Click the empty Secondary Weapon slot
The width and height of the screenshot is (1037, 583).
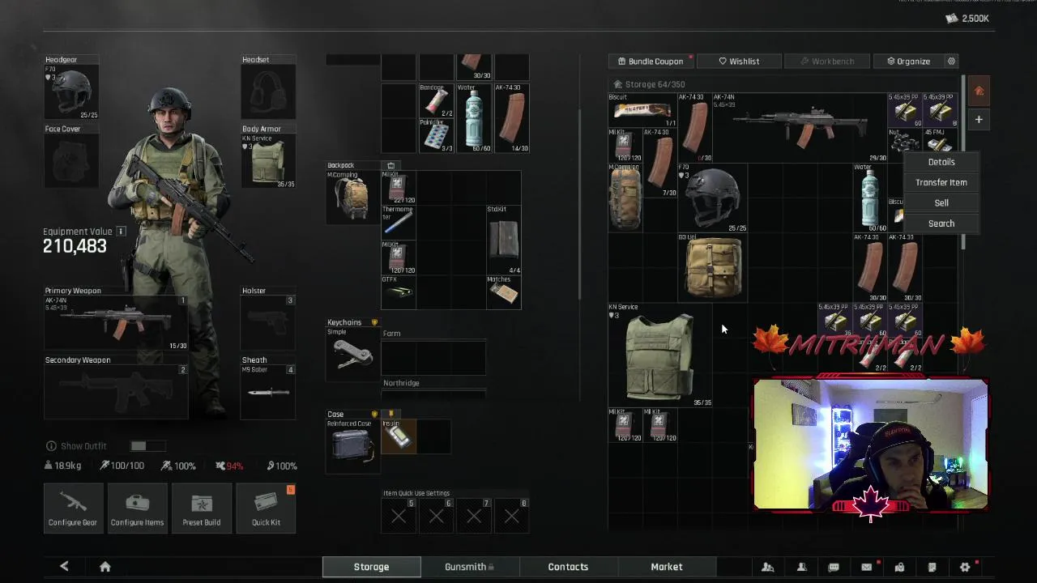pos(116,392)
